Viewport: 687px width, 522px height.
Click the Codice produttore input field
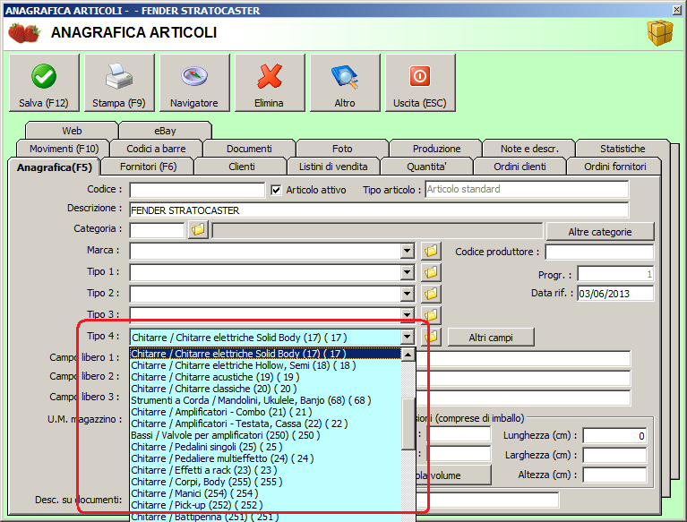point(599,252)
